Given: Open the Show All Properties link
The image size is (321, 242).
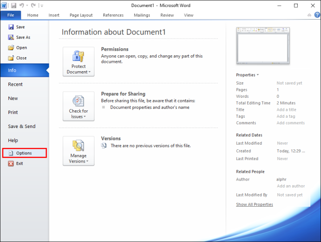Looking at the screenshot, I should coord(254,204).
